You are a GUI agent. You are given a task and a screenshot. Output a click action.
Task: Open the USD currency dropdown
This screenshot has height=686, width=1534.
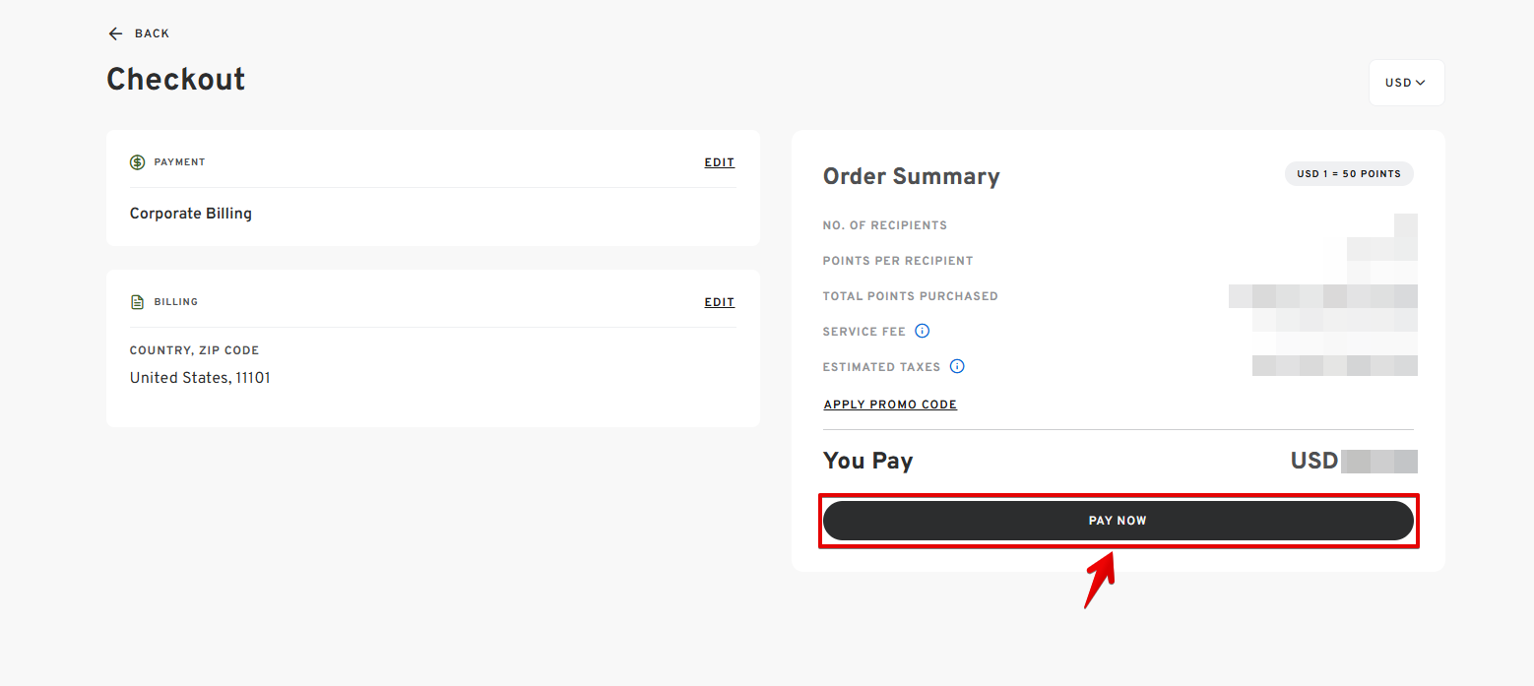1405,83
